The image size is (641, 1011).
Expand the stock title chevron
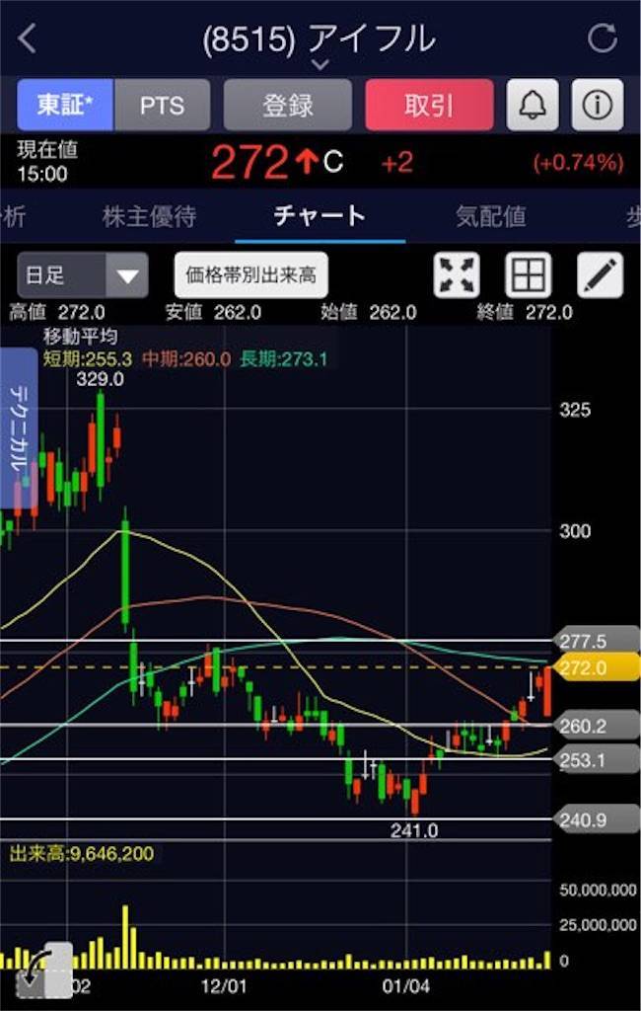(320, 64)
